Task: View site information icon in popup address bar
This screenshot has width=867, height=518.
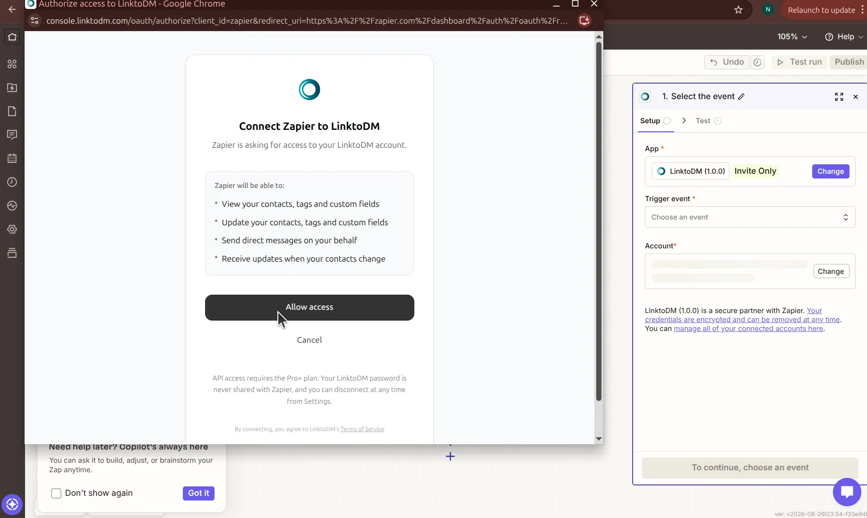Action: click(x=34, y=21)
